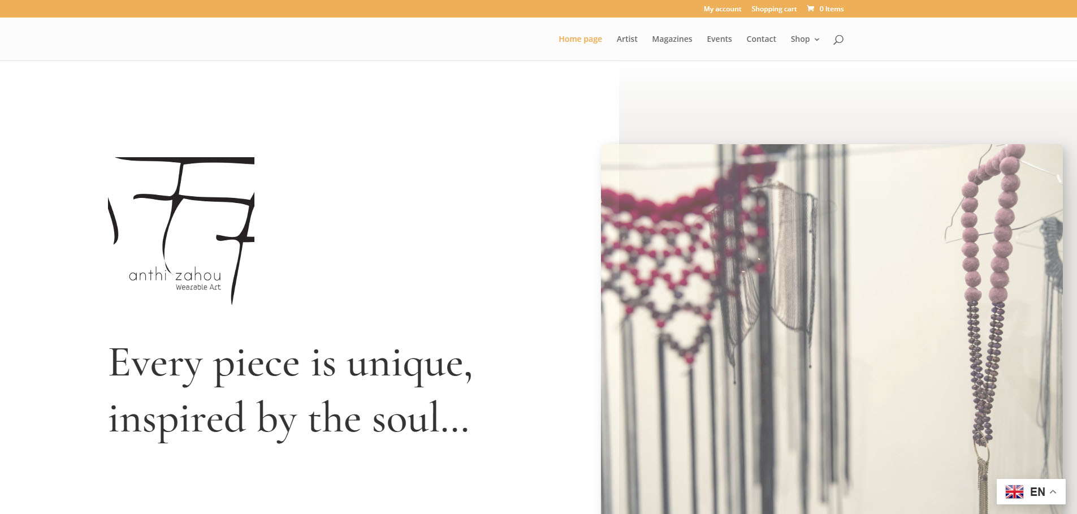Click the anthi zahou logo
The height and width of the screenshot is (514, 1077).
pyautogui.click(x=181, y=231)
